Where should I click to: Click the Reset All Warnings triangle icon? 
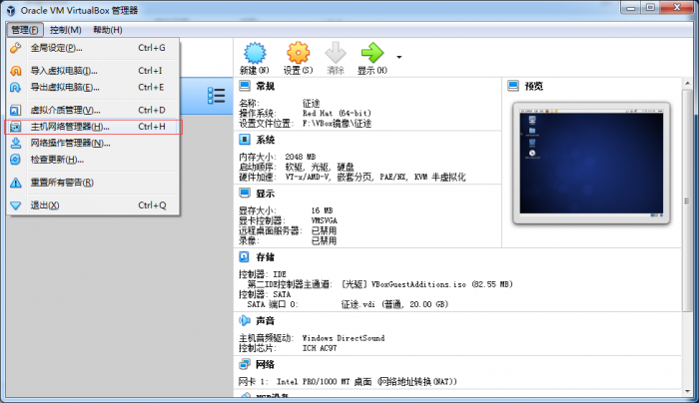(x=16, y=183)
